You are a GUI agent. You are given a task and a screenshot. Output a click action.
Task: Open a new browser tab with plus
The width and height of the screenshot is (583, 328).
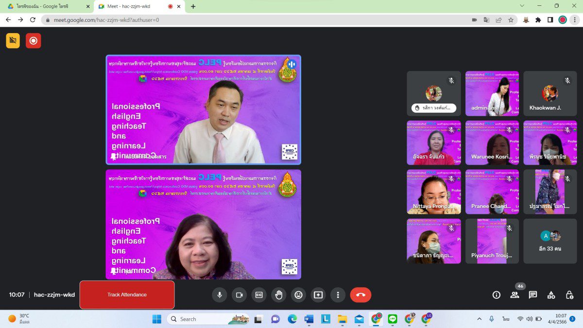point(193,6)
